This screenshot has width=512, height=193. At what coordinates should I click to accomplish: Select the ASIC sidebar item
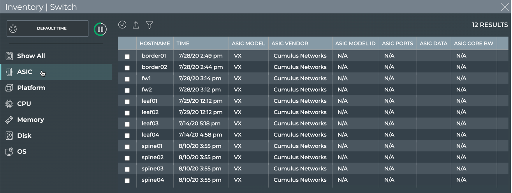coord(25,72)
